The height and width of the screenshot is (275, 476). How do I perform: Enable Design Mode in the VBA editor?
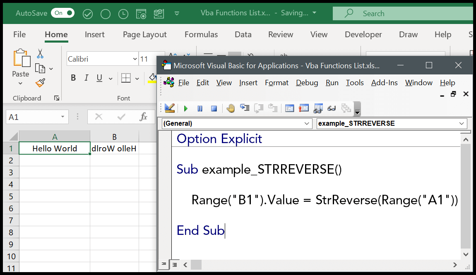tap(170, 108)
